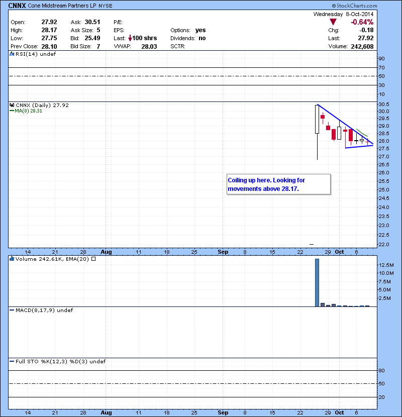This screenshot has height=417, width=402.
Task: Click the tall white first-day candlestick
Action: point(317,119)
